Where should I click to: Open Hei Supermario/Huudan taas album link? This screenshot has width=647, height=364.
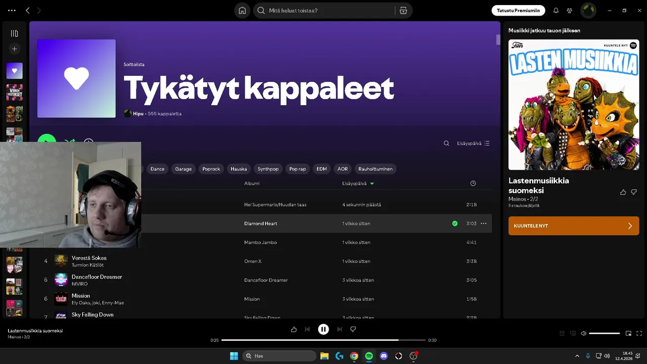[x=275, y=205]
